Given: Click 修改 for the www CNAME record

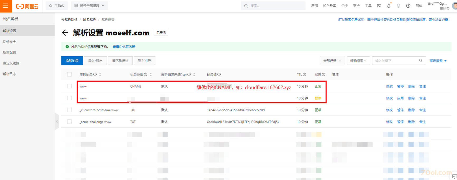Looking at the screenshot, I should coord(389,86).
